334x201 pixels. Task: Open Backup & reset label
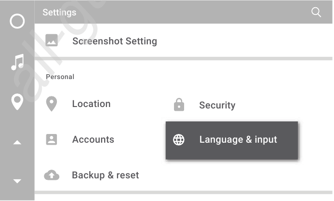[106, 175]
